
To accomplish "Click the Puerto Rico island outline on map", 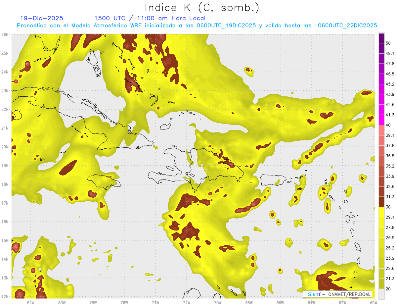I will click(x=273, y=180).
